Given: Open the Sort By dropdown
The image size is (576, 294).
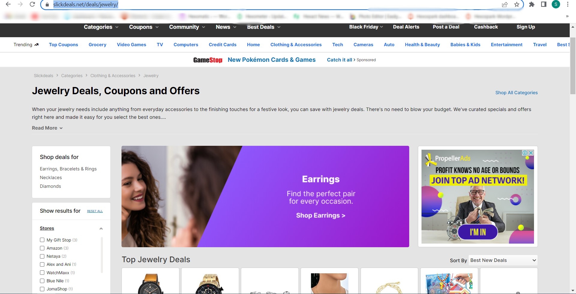Looking at the screenshot, I should 503,260.
